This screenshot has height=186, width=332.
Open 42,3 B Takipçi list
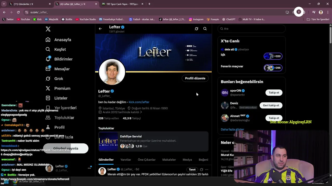point(132,118)
